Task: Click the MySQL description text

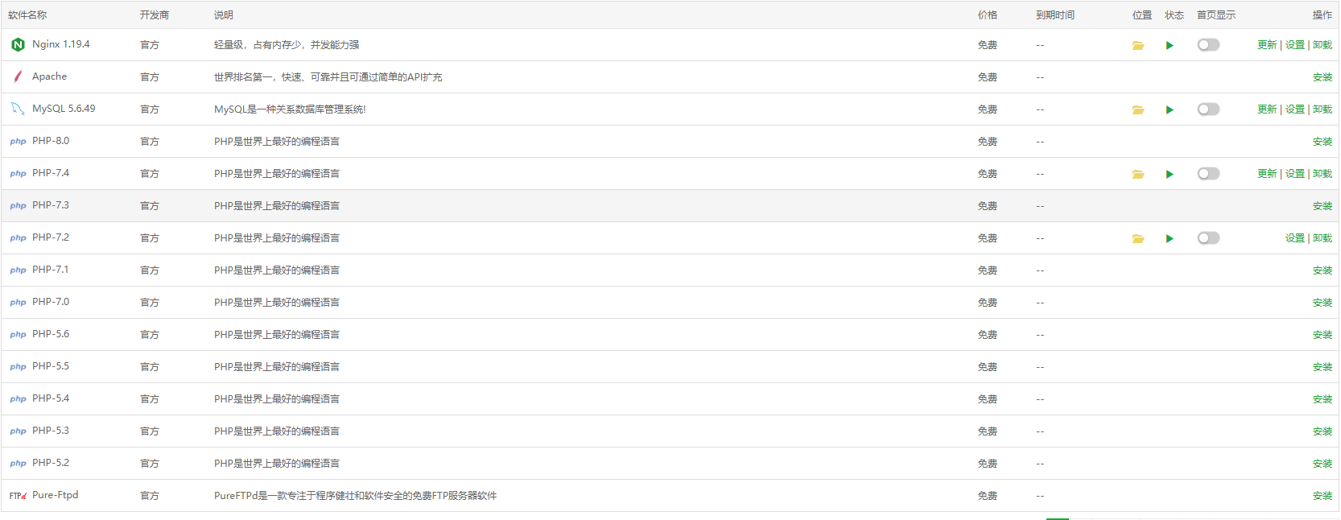Action: tap(290, 109)
